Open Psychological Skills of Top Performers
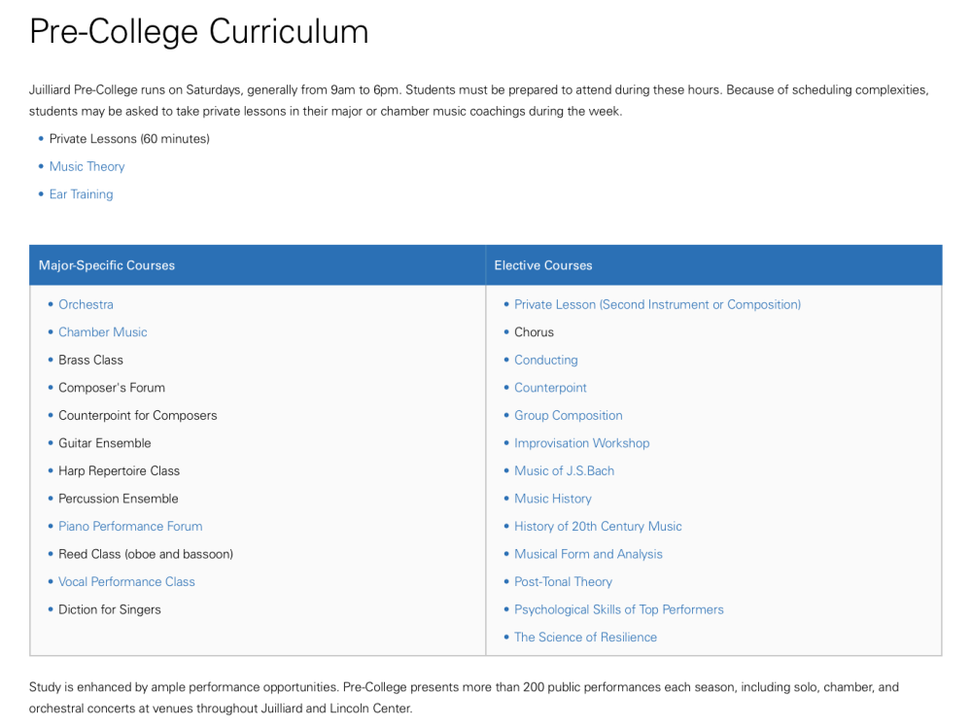Screen dimensions: 971x727 point(618,609)
